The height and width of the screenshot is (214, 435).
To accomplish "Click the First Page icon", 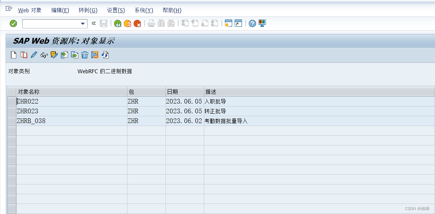I will point(185,23).
